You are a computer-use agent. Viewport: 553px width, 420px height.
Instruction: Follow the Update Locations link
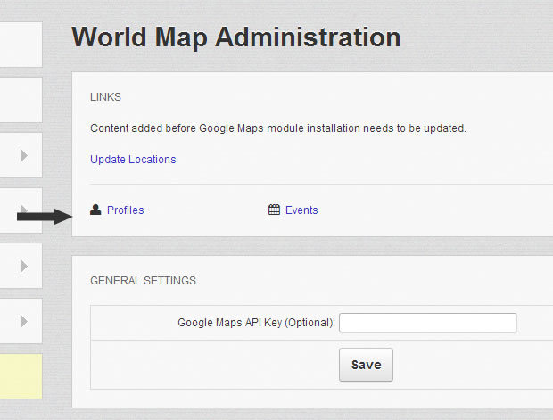133,160
